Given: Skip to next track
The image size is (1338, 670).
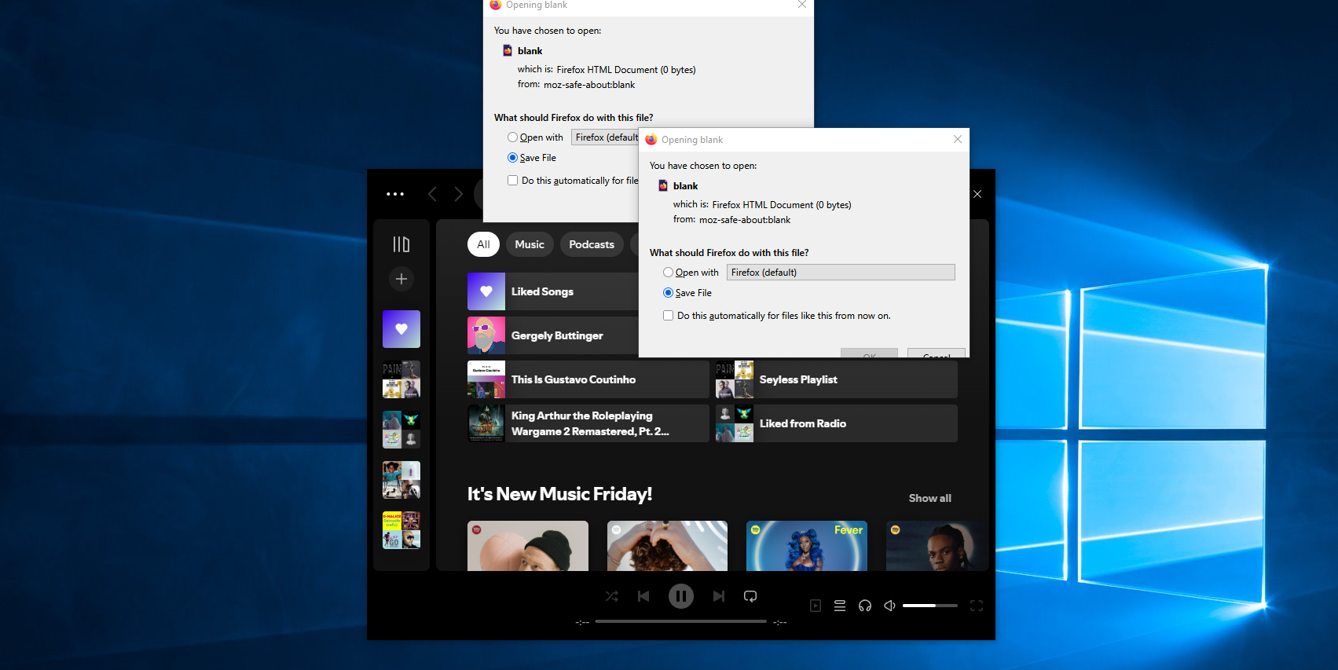Looking at the screenshot, I should (x=719, y=596).
